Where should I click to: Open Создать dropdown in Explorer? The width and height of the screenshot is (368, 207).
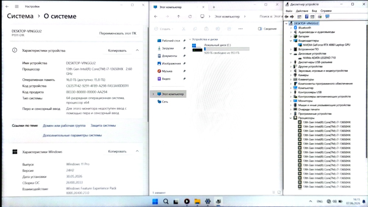pos(164,29)
